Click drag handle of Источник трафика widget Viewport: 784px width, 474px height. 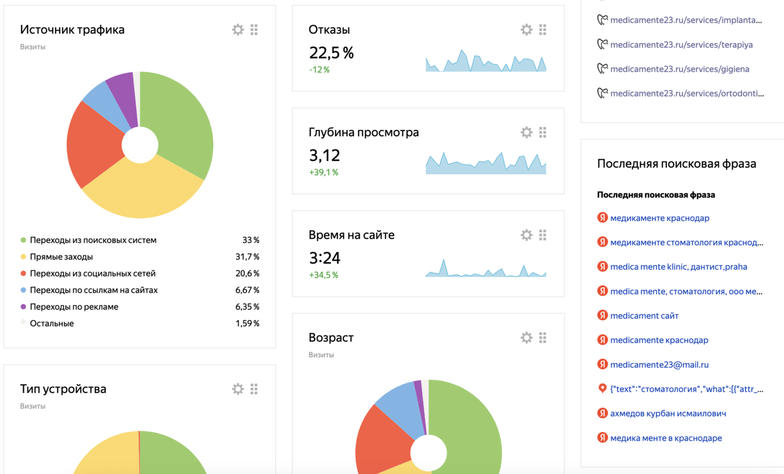(254, 30)
